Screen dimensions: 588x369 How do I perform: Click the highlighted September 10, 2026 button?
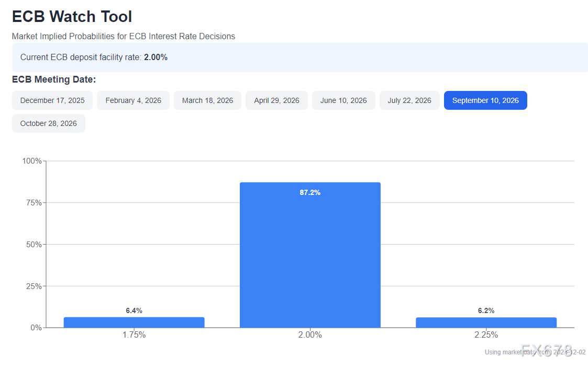tap(485, 100)
